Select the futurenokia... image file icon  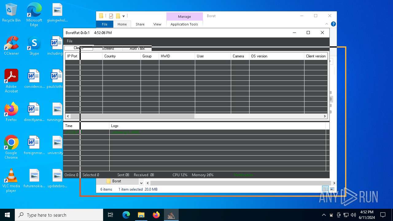click(34, 178)
